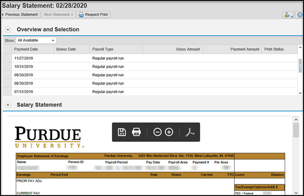Open the statement in Adobe Acrobat
This screenshot has height=196, width=304.
click(x=190, y=132)
